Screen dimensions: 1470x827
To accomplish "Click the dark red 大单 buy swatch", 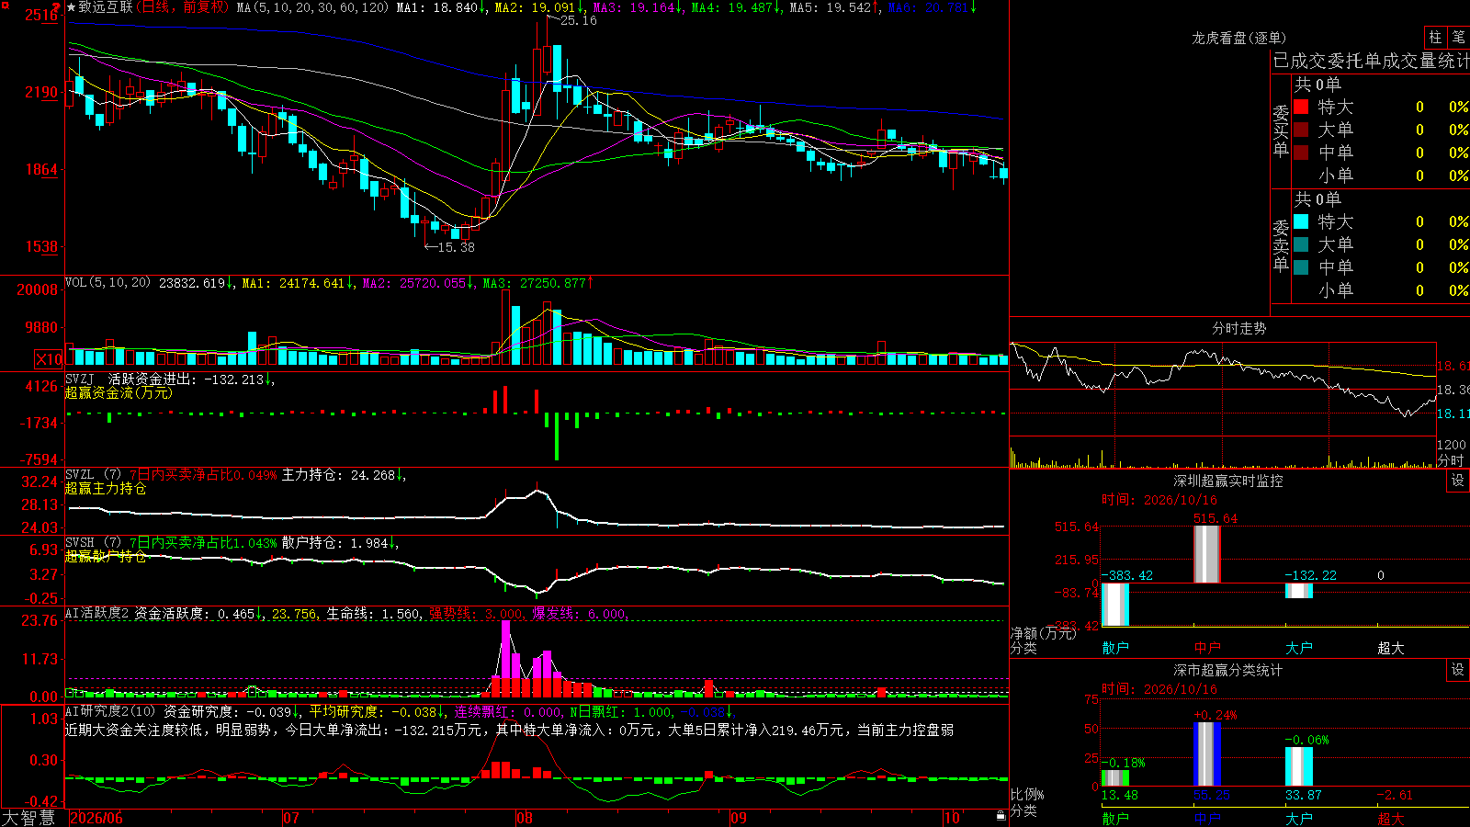I will pyautogui.click(x=1301, y=130).
